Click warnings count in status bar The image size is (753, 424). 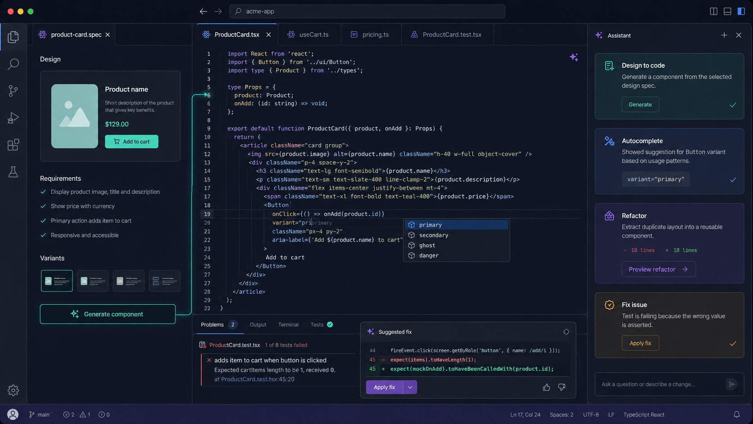[85, 415]
